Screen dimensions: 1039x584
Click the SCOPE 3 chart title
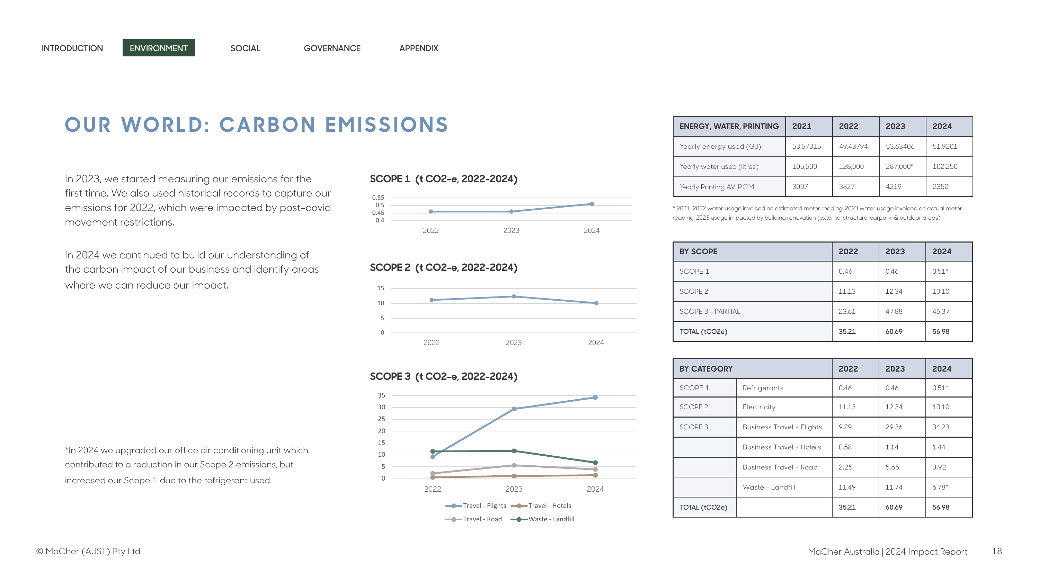click(x=444, y=376)
